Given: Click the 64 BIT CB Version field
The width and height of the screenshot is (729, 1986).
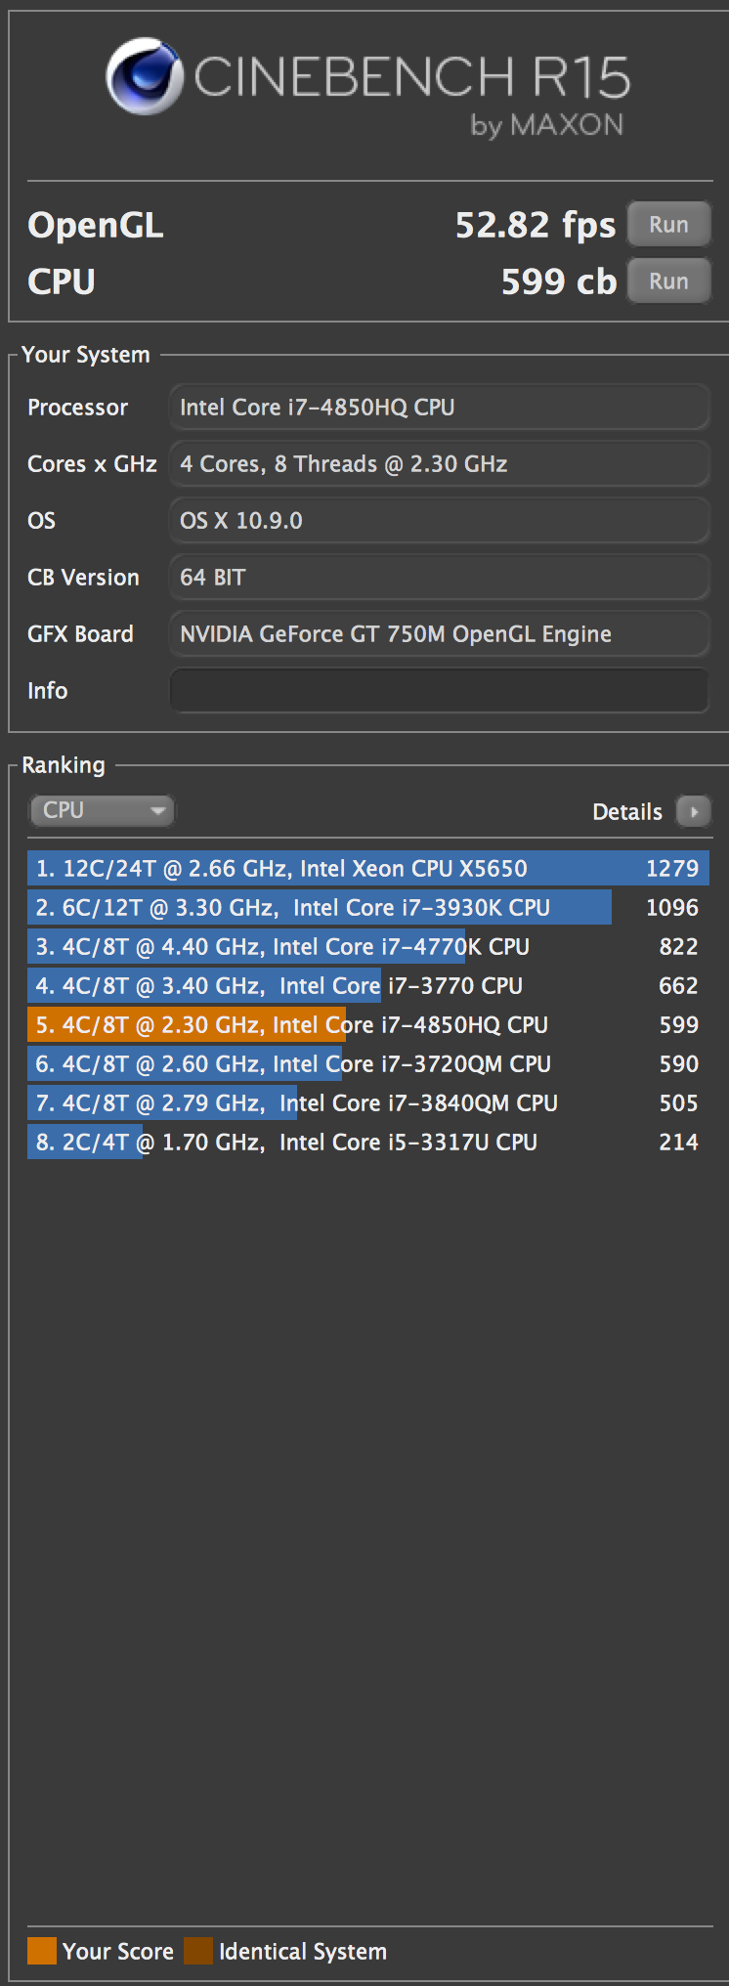Looking at the screenshot, I should 439,577.
